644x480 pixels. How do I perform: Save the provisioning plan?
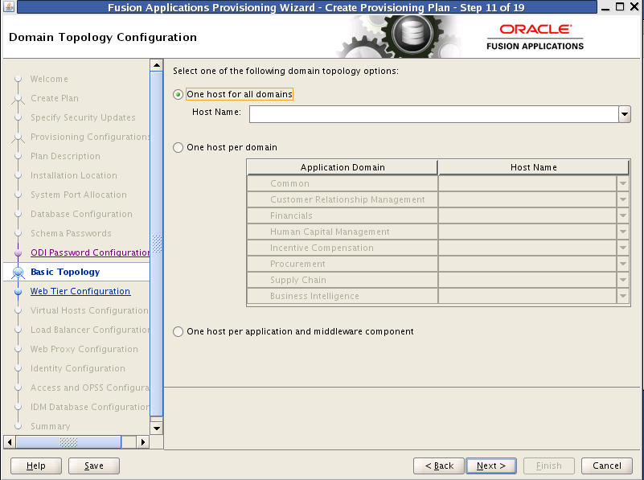point(93,466)
